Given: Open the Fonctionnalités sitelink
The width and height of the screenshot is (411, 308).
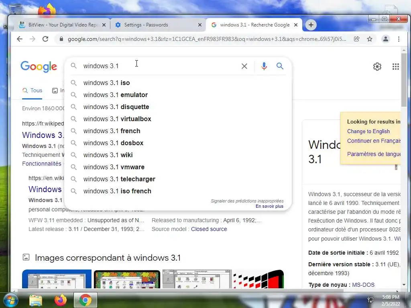Looking at the screenshot, I should 42,164.
